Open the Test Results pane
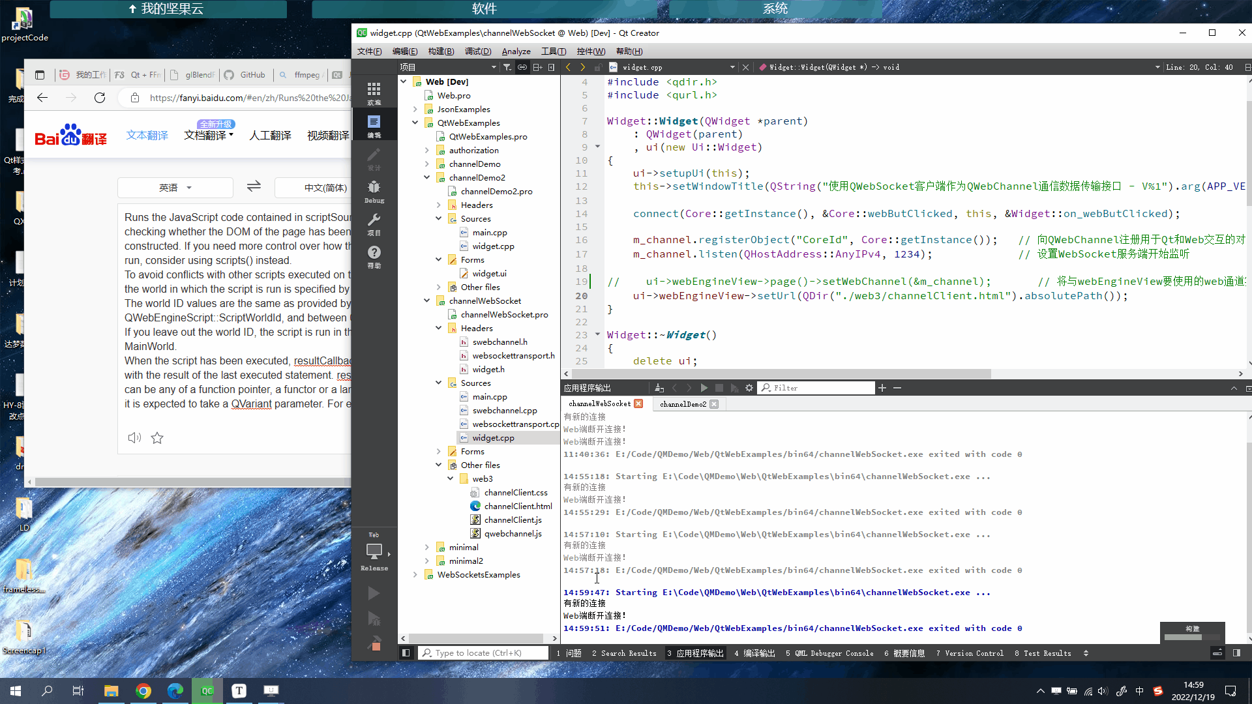Image resolution: width=1252 pixels, height=704 pixels. point(1043,653)
